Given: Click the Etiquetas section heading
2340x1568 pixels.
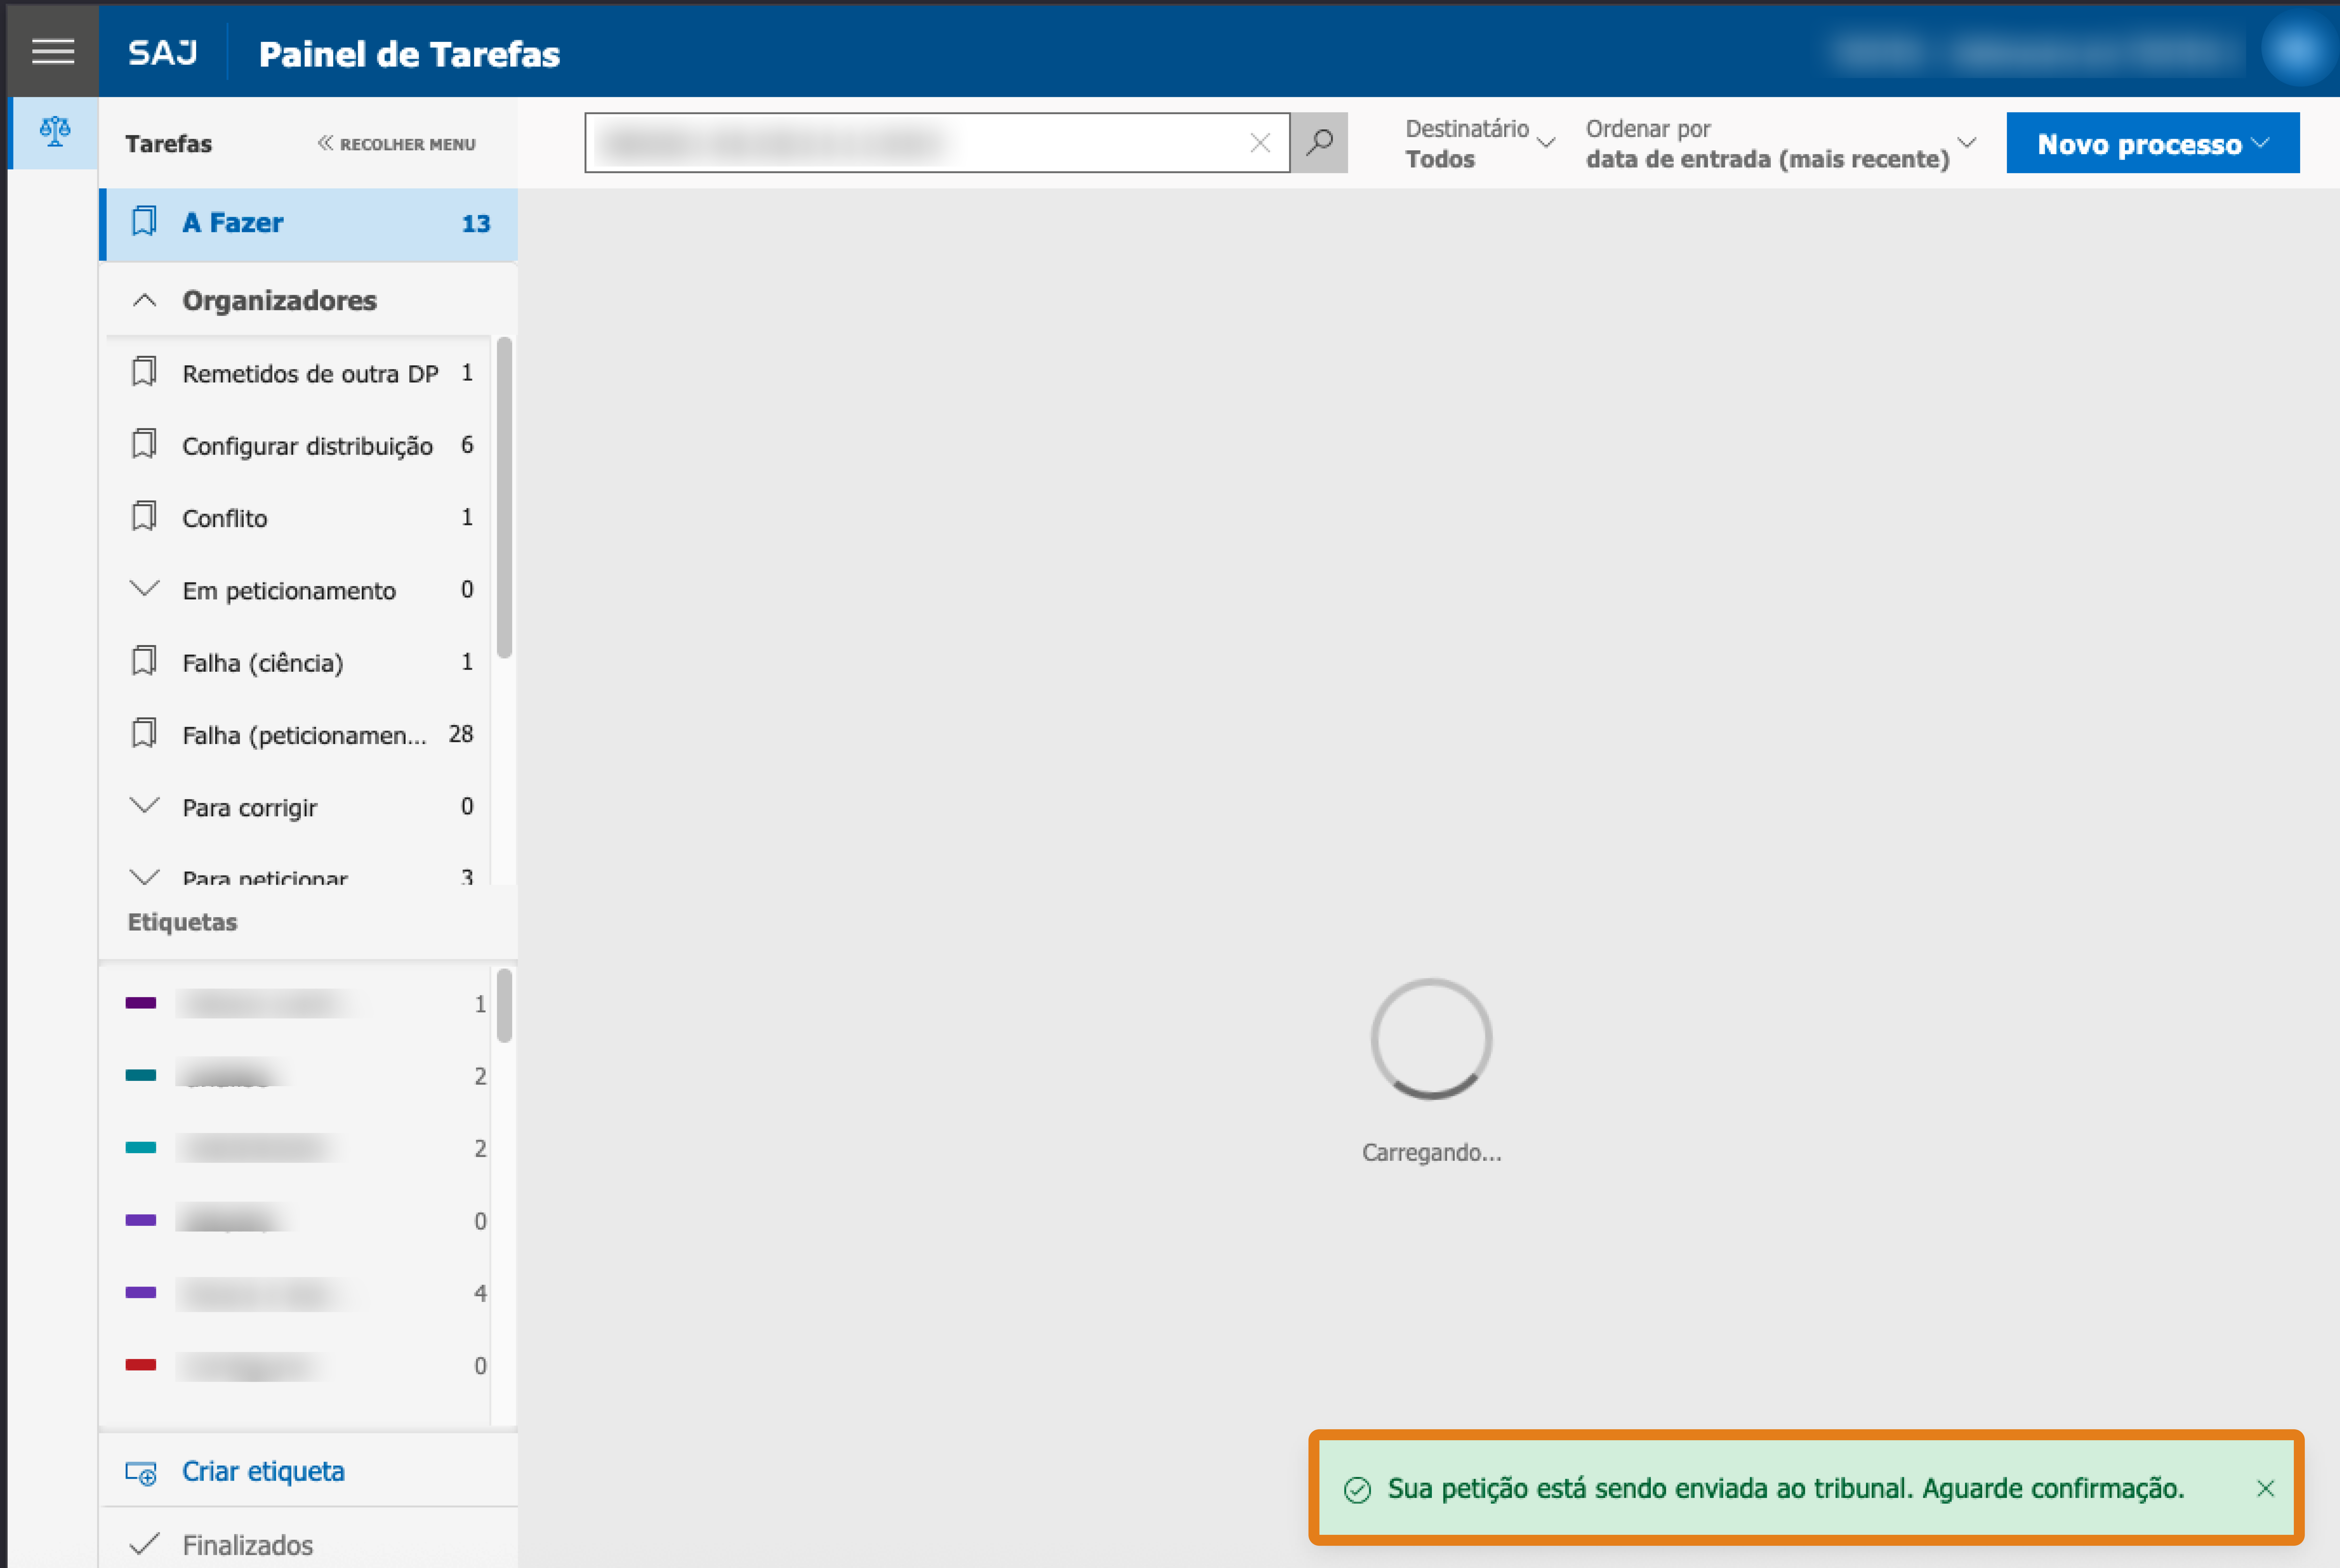Looking at the screenshot, I should [182, 922].
